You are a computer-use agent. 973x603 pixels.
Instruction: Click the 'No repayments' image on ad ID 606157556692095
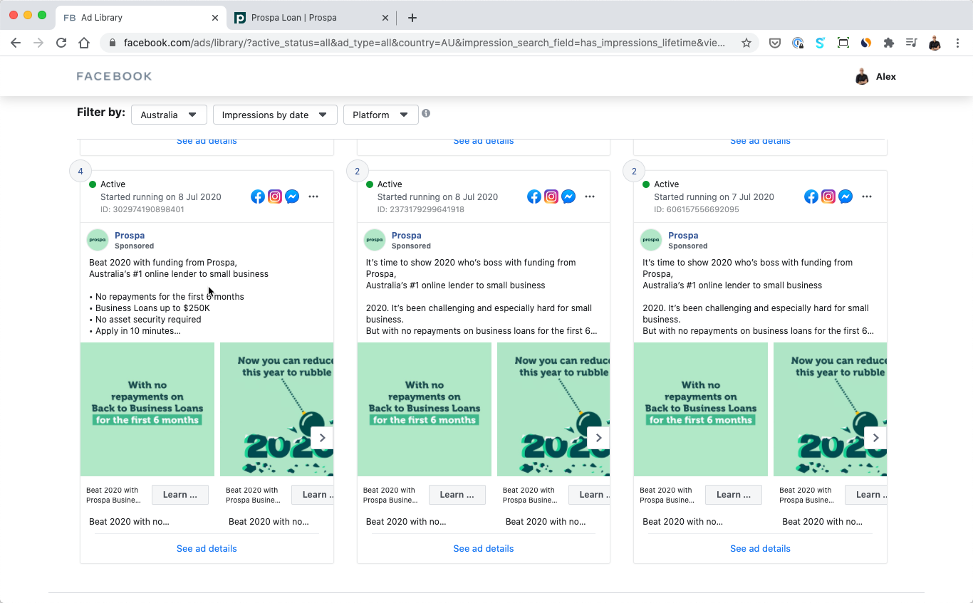coord(701,409)
